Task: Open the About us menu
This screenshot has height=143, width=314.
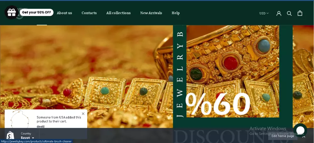Action: tap(64, 13)
